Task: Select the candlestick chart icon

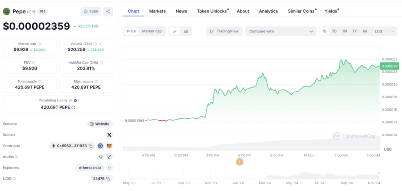Action: click(x=186, y=31)
